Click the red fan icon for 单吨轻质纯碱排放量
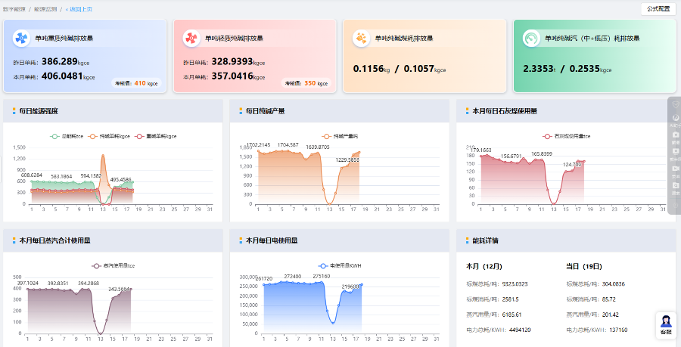This screenshot has width=681, height=347. (191, 38)
